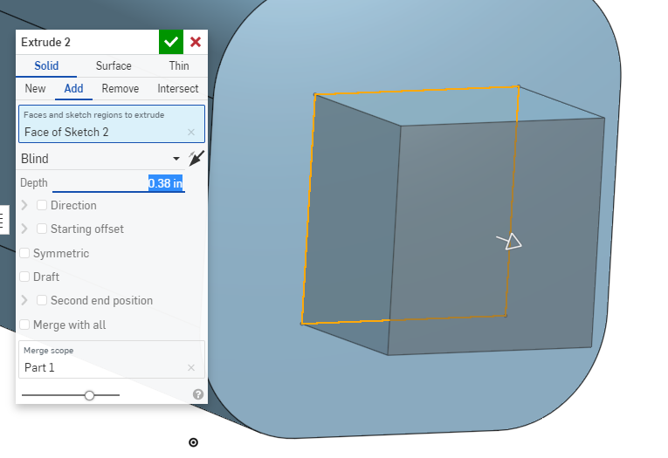Enable the Direction checkbox

pyautogui.click(x=42, y=206)
